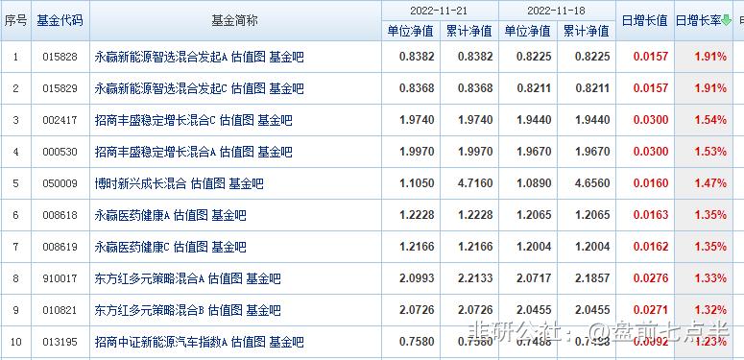The width and height of the screenshot is (744, 360).
Task: Sort by the green arrow next to 日增长率
Action: coord(726,21)
